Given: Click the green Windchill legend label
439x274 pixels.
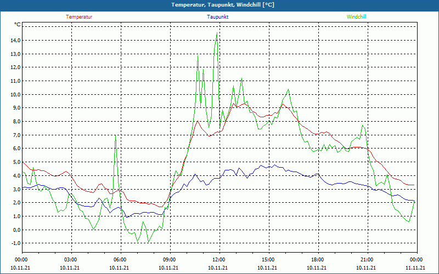Looking at the screenshot, I should (356, 17).
